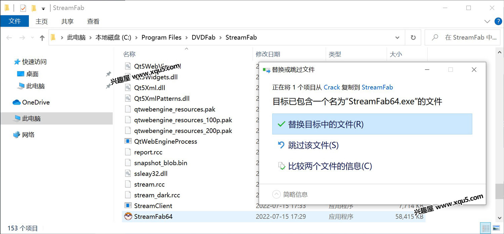The image size is (504, 234).
Task: Open recent locations dropdown
Action: click(x=33, y=38)
